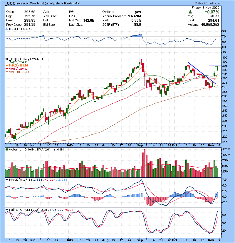Click the Open value 293.58
The height and width of the screenshot is (243, 235).
30,12
